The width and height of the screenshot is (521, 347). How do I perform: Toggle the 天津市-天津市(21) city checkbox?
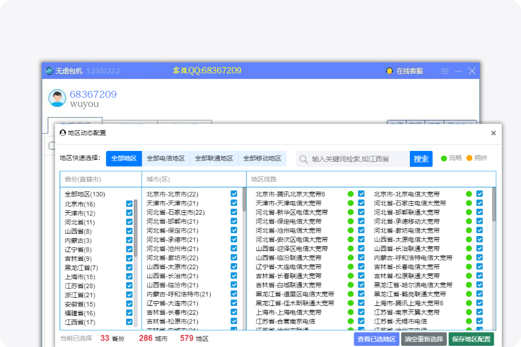(234, 204)
